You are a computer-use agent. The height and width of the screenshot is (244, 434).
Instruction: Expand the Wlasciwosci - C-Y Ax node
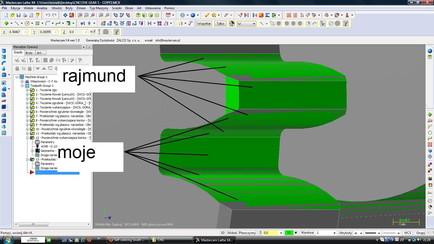click(x=22, y=81)
